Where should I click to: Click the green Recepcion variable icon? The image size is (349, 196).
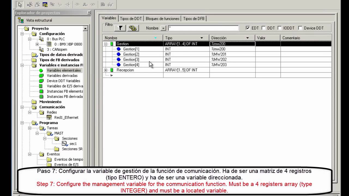[x=112, y=70]
